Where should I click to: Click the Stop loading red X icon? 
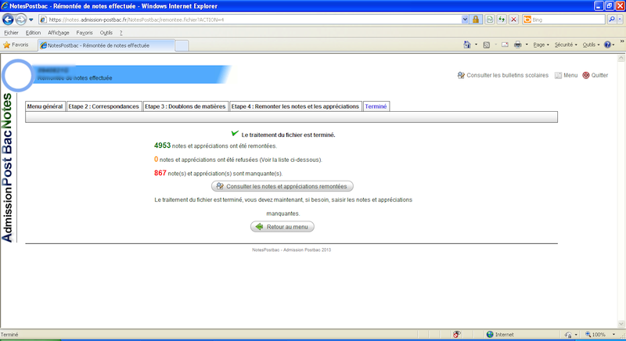coord(513,19)
